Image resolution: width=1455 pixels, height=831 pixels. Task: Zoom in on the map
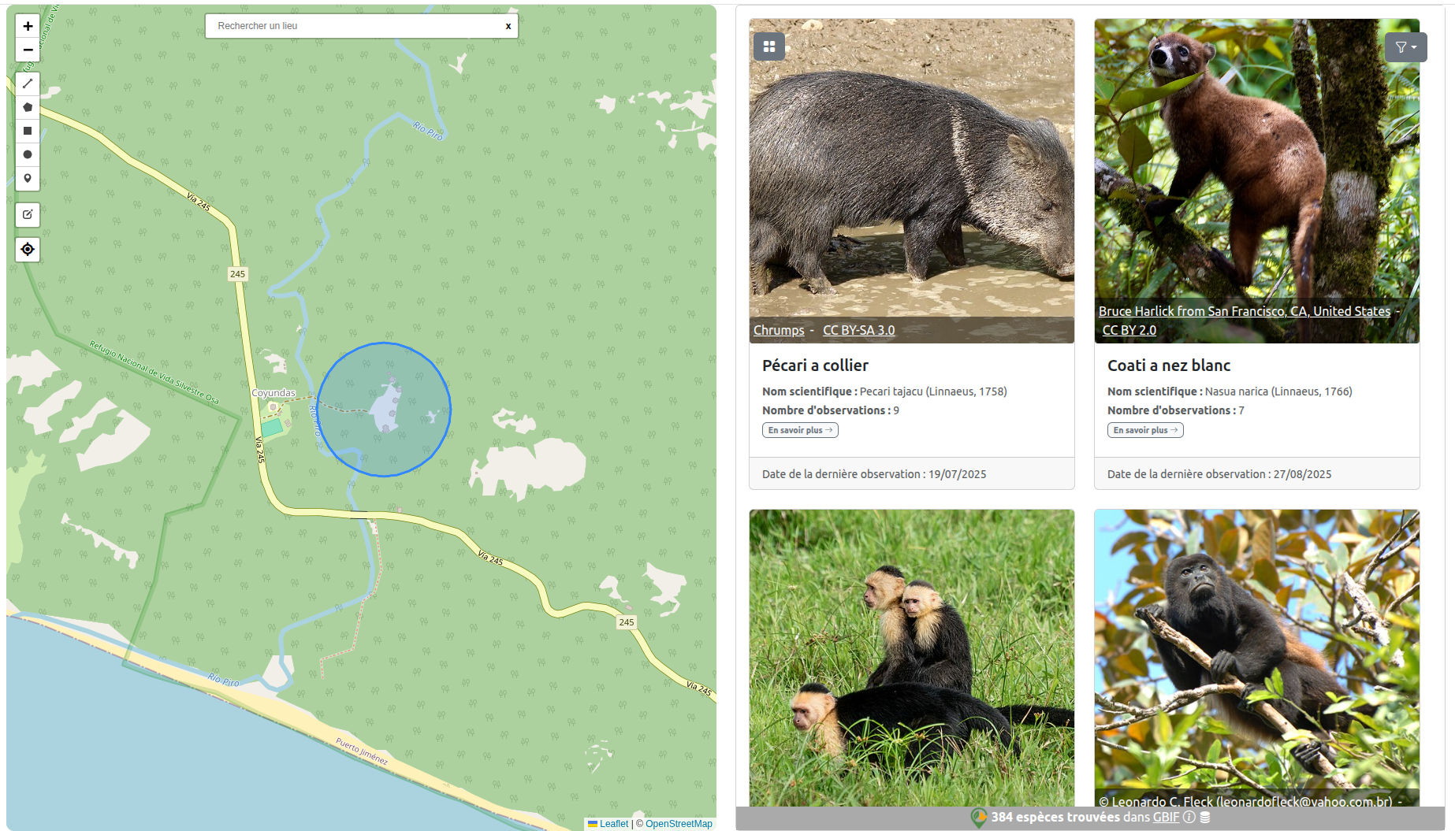click(28, 26)
